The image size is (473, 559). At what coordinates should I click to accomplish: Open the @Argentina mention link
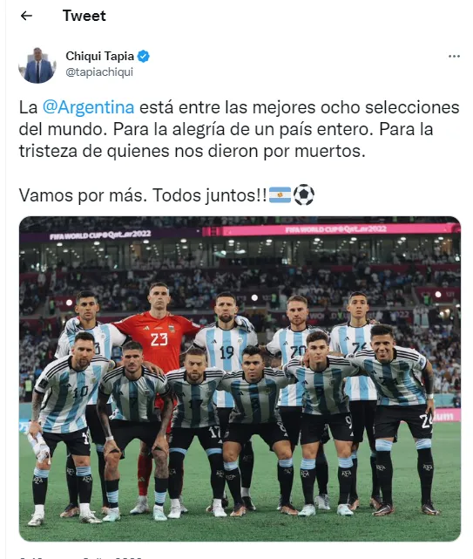point(88,107)
